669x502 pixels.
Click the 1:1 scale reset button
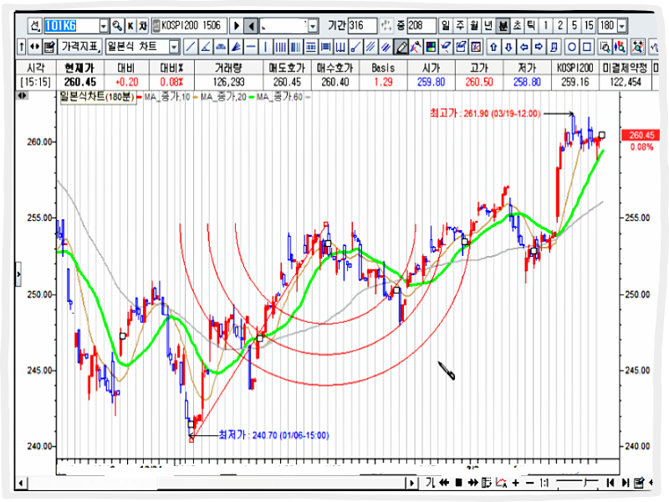click(x=544, y=483)
